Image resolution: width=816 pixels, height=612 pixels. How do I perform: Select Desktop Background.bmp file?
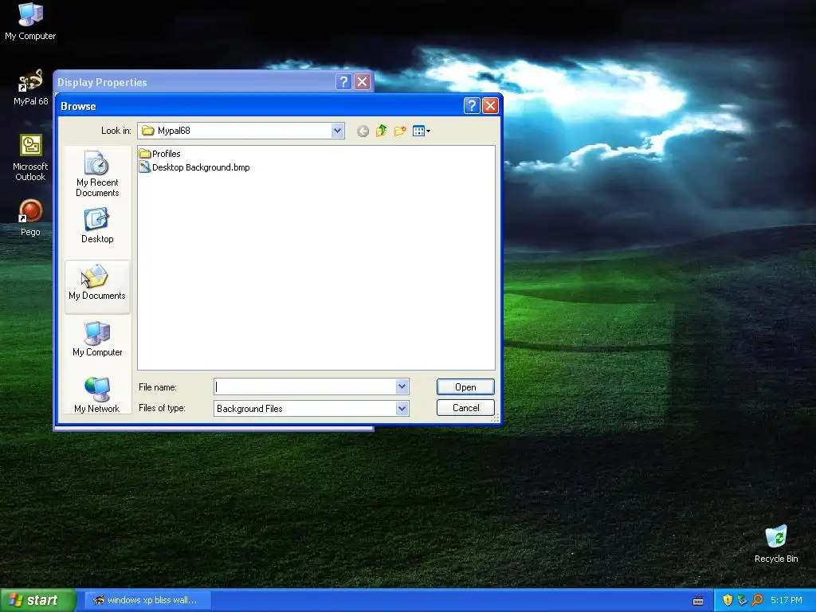[x=194, y=167]
